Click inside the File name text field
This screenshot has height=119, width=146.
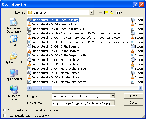(81, 96)
